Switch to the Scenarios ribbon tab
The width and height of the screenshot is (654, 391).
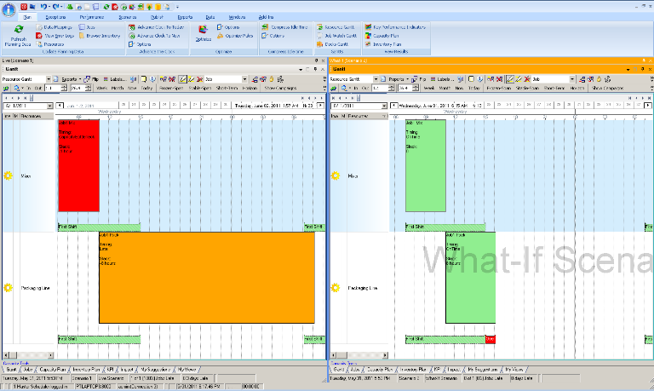coord(127,17)
